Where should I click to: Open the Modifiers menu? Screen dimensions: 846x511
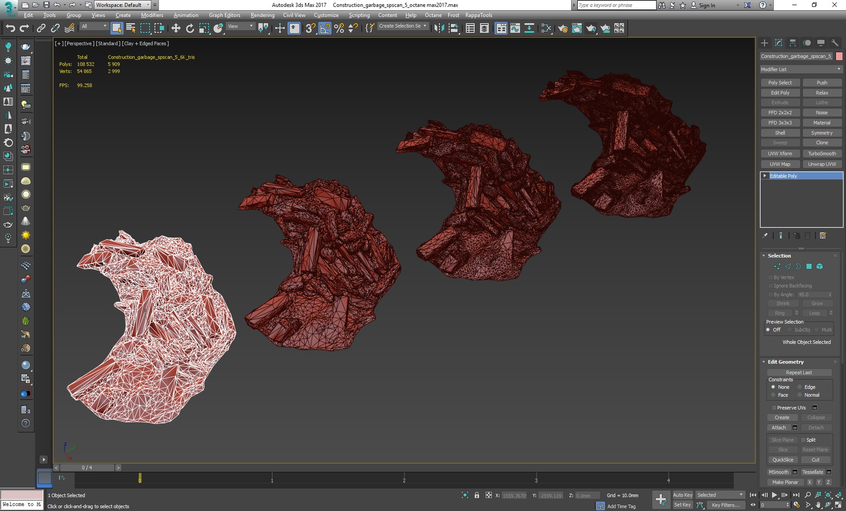pos(152,15)
